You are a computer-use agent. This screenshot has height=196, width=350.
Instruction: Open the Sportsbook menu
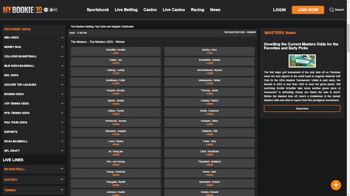pyautogui.click(x=98, y=10)
